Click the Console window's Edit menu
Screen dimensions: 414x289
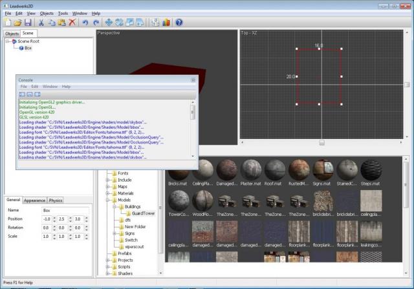point(35,86)
